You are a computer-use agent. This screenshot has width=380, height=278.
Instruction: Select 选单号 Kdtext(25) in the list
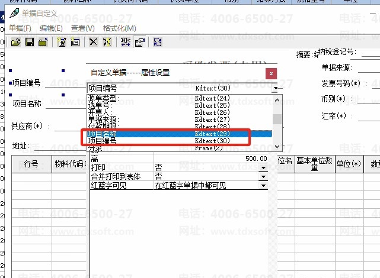tap(180, 105)
